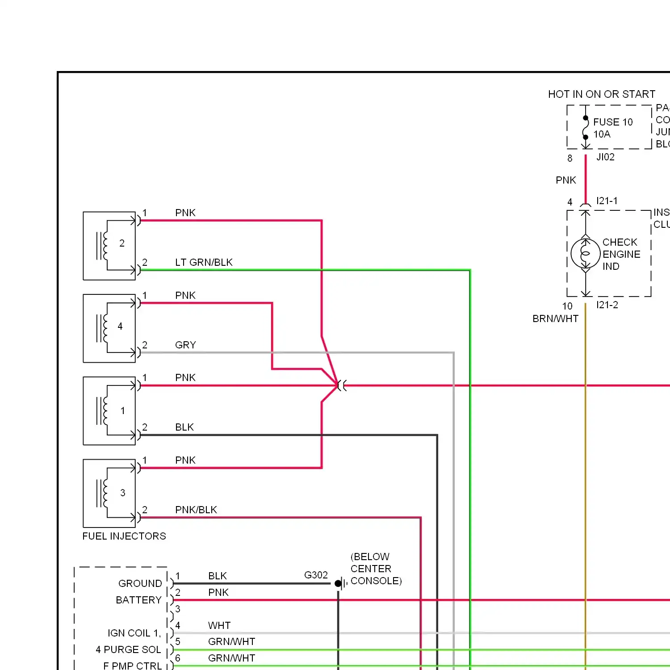Click the "BRN/WHT" wire color label

tap(555, 318)
